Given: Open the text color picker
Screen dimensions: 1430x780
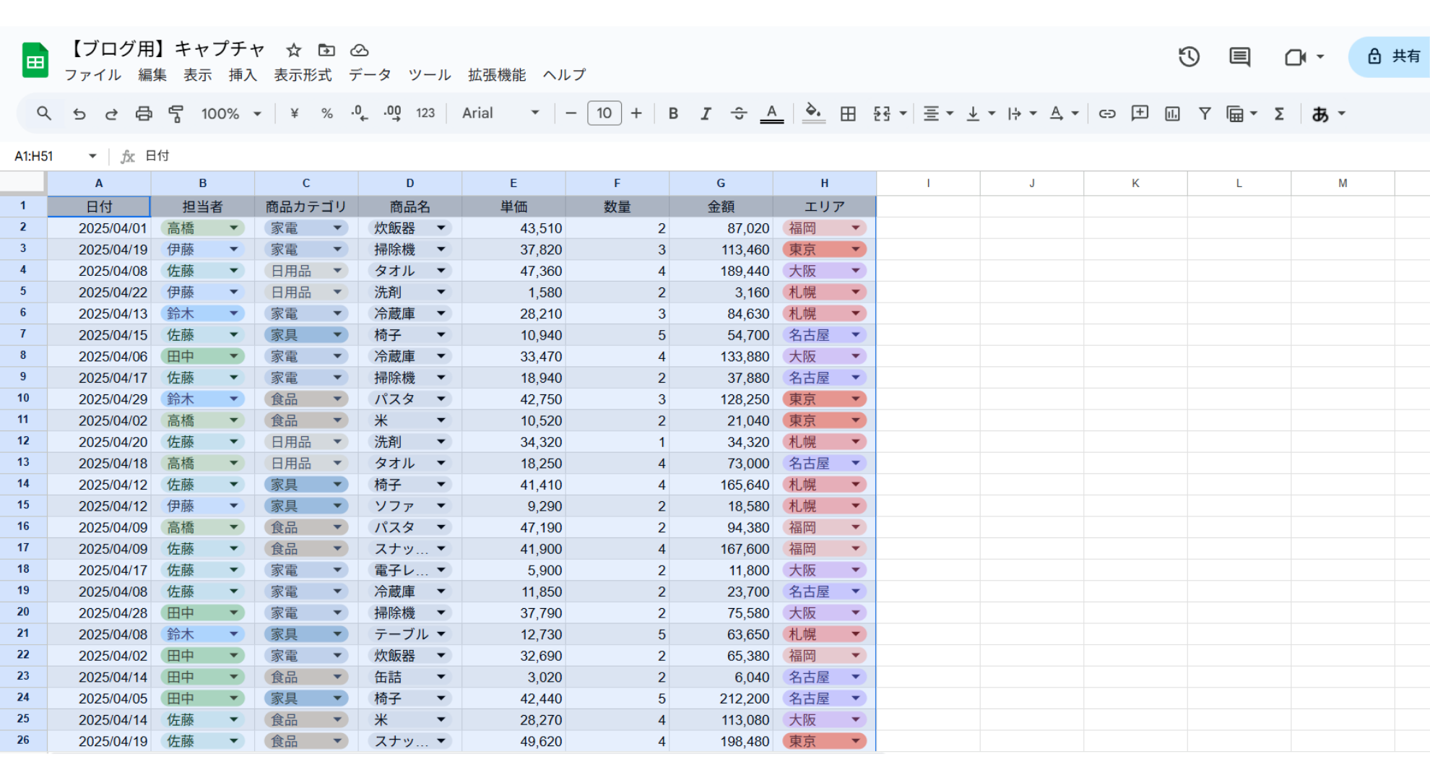Looking at the screenshot, I should coord(771,113).
